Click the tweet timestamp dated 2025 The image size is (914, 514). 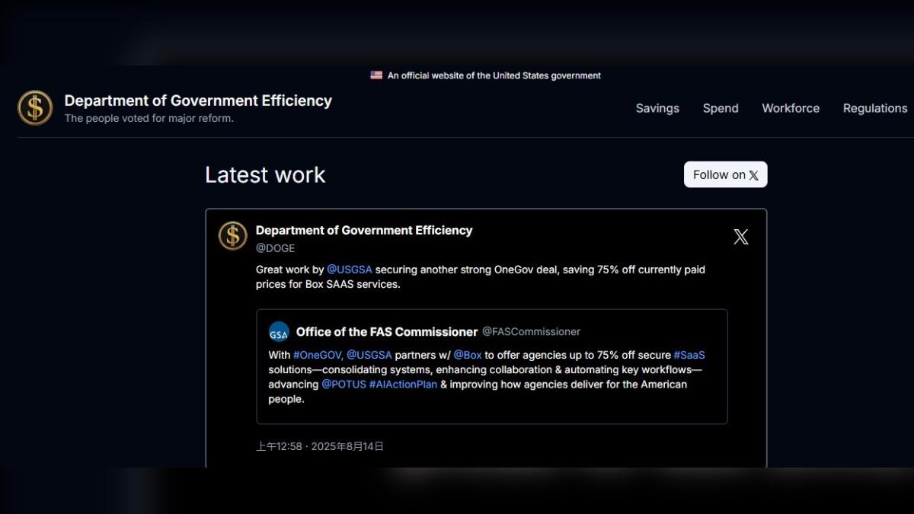[x=320, y=446]
